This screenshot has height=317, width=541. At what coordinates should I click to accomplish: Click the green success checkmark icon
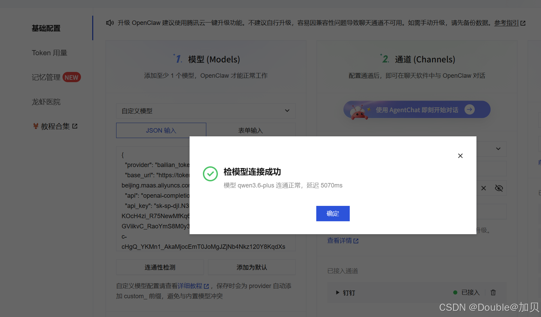coord(210,174)
